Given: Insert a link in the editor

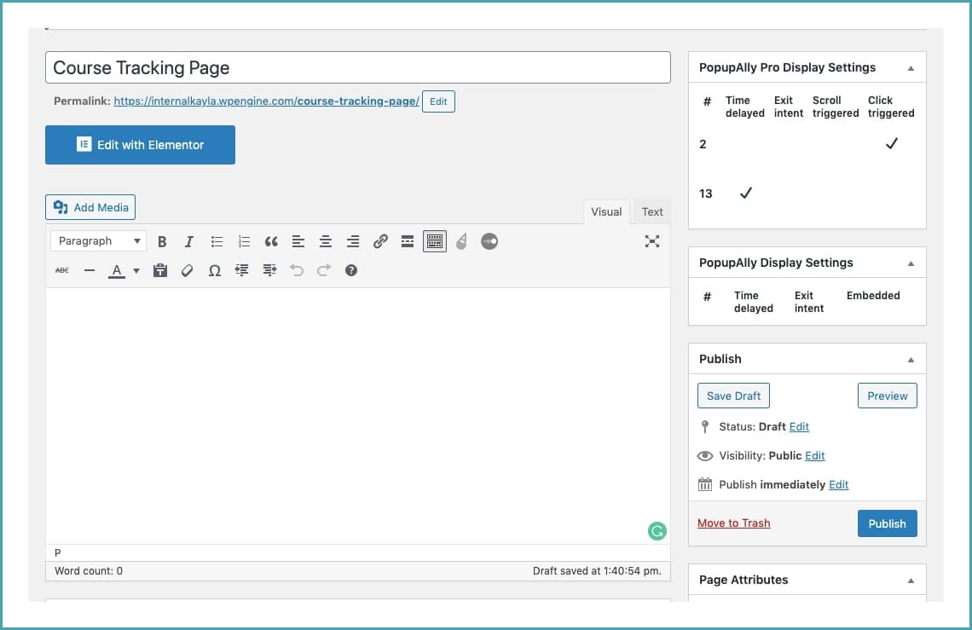Looking at the screenshot, I should [380, 241].
